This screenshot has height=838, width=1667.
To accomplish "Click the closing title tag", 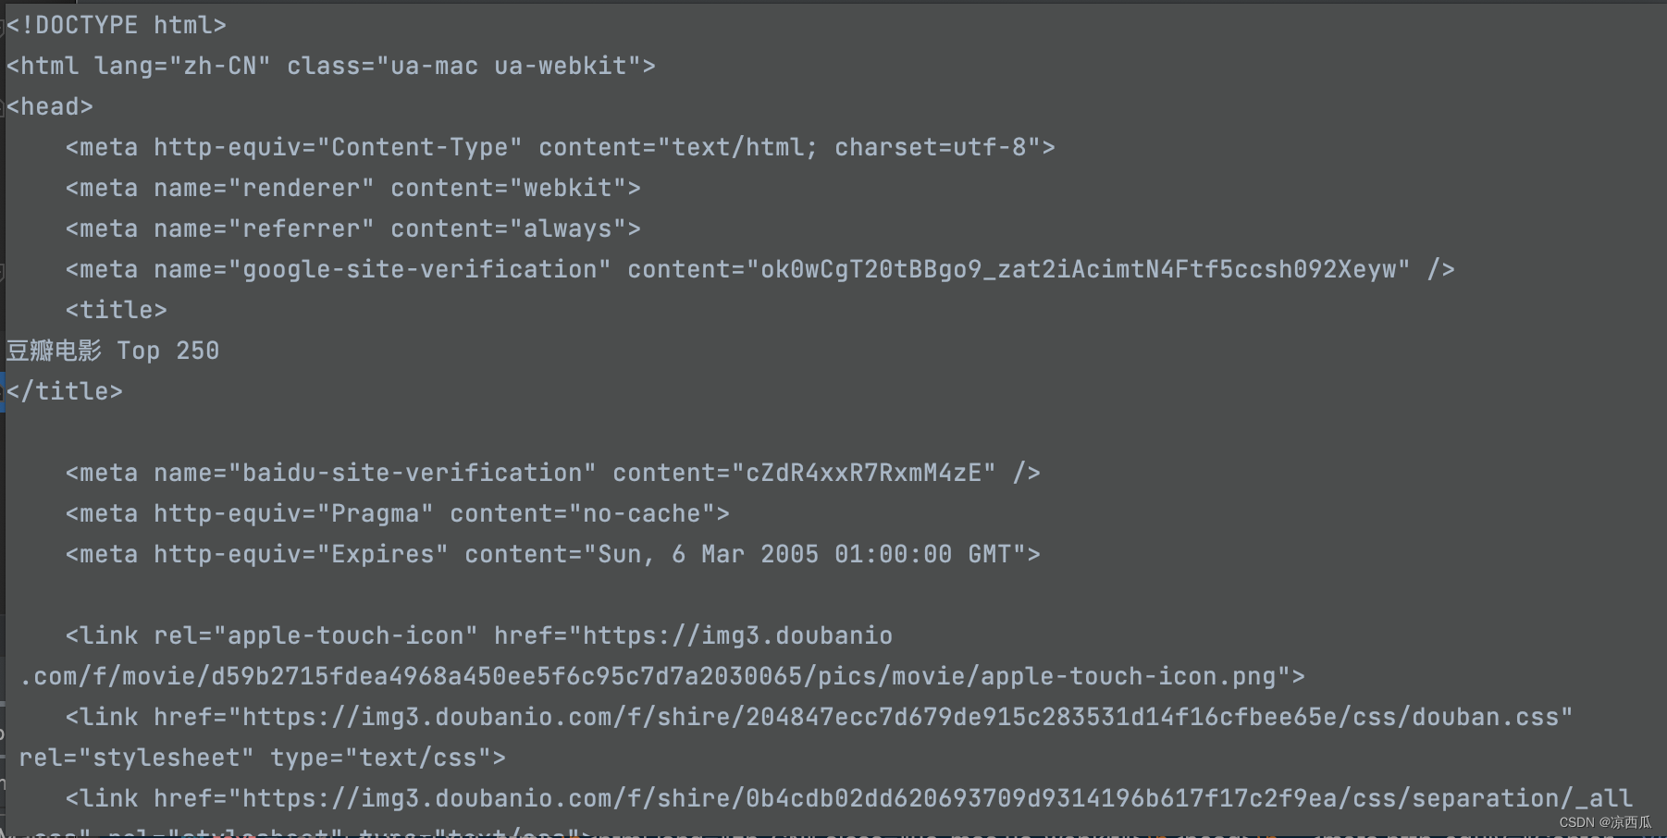I will (64, 391).
